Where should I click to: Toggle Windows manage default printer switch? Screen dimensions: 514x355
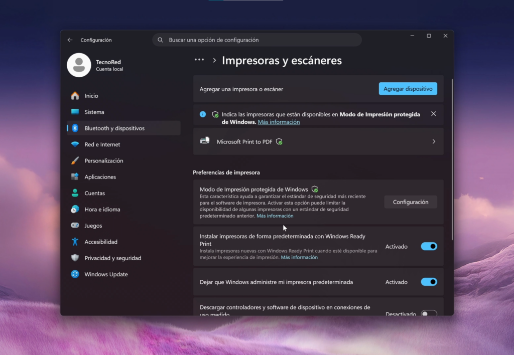(x=429, y=282)
